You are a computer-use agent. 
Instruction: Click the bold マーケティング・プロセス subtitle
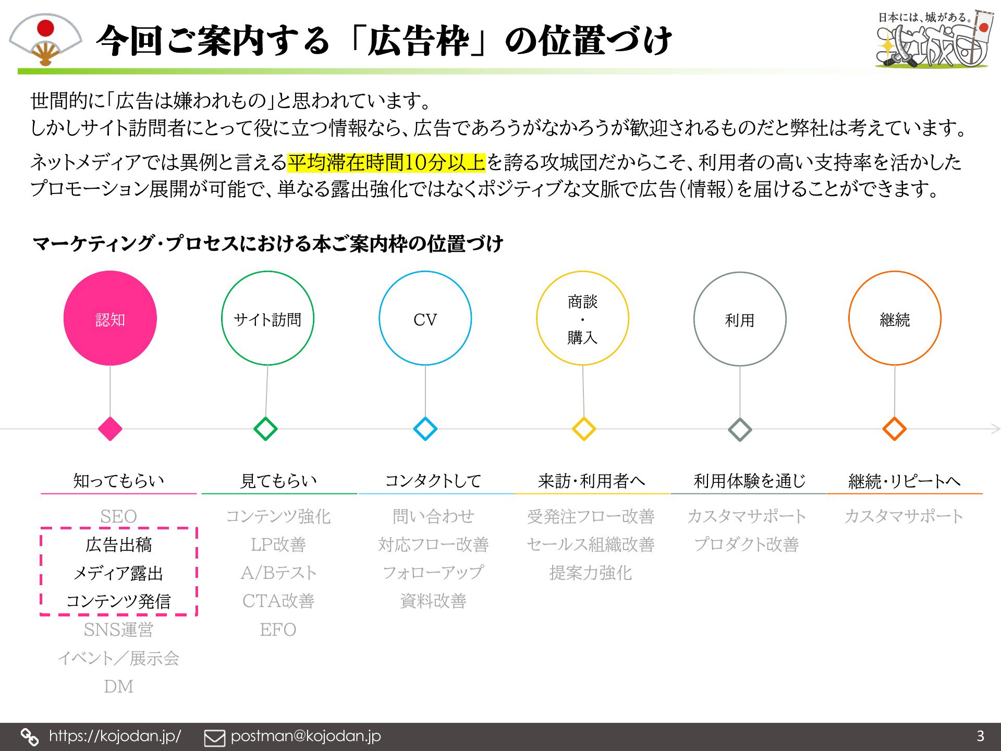(267, 244)
